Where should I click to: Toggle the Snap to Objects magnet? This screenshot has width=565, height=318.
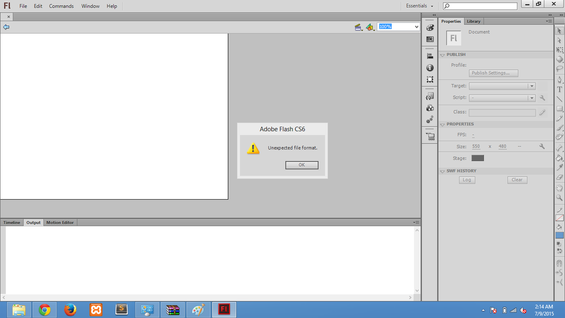[559, 263]
